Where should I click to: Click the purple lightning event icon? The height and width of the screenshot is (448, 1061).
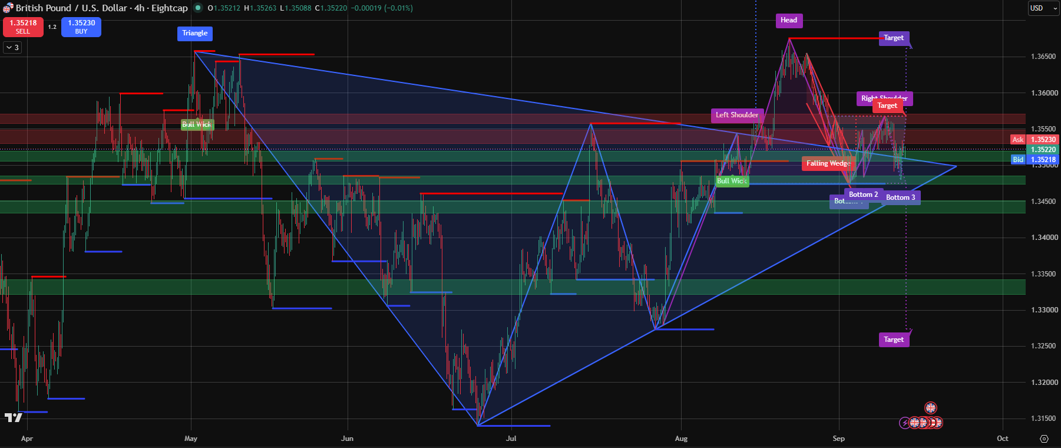pyautogui.click(x=905, y=423)
